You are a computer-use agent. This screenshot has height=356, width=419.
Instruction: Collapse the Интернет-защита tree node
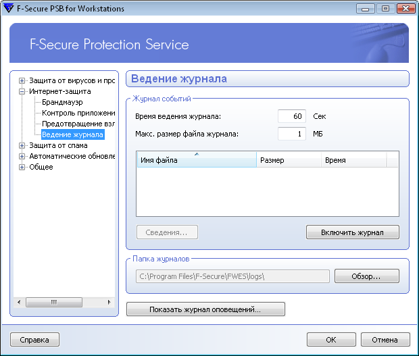tap(22, 92)
